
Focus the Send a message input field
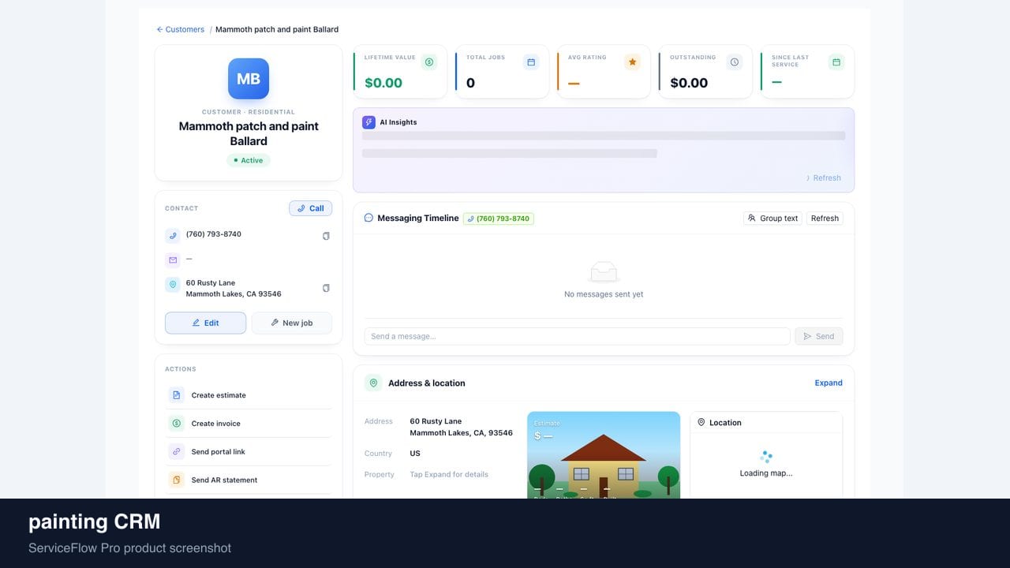pos(577,336)
